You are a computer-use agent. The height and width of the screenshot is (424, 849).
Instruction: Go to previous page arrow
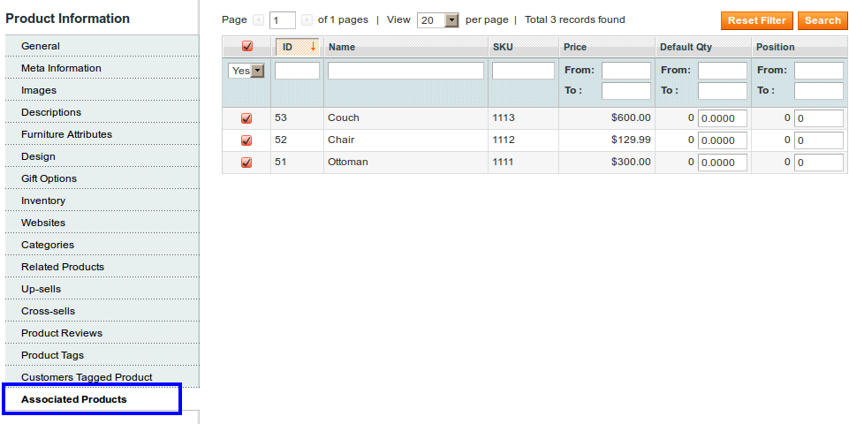258,20
